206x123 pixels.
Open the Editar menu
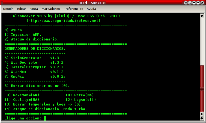click(22, 9)
